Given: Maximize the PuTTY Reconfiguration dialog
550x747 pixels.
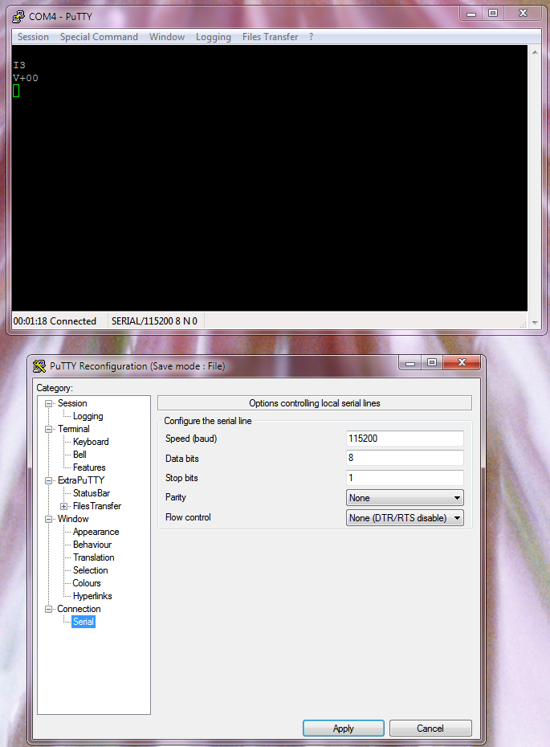Looking at the screenshot, I should 432,363.
